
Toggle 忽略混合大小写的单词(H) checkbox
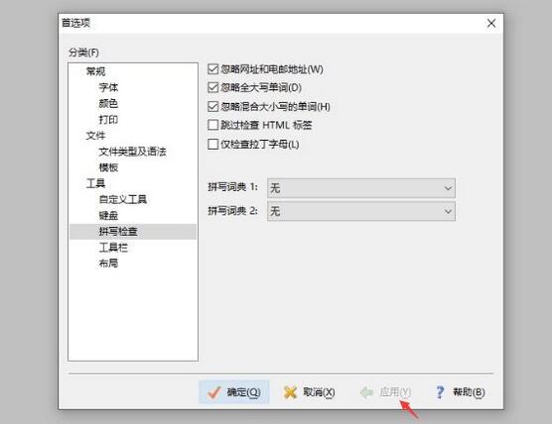tap(213, 106)
